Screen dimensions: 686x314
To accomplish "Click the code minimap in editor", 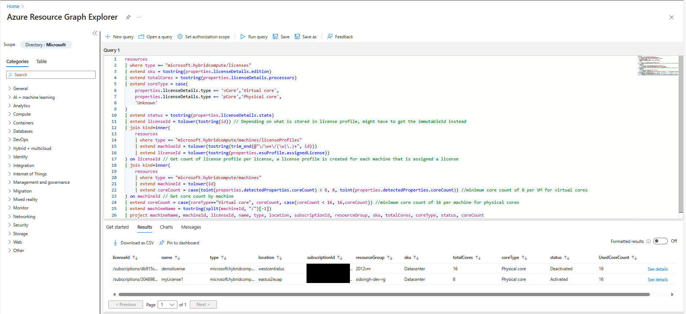I will tap(658, 66).
